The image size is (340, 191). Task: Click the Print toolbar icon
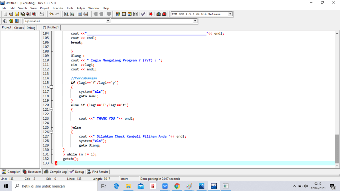tap(42, 14)
